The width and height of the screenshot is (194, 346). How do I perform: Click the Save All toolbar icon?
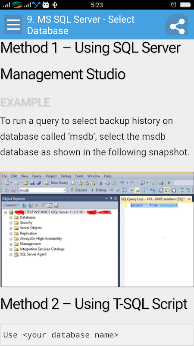point(38,183)
